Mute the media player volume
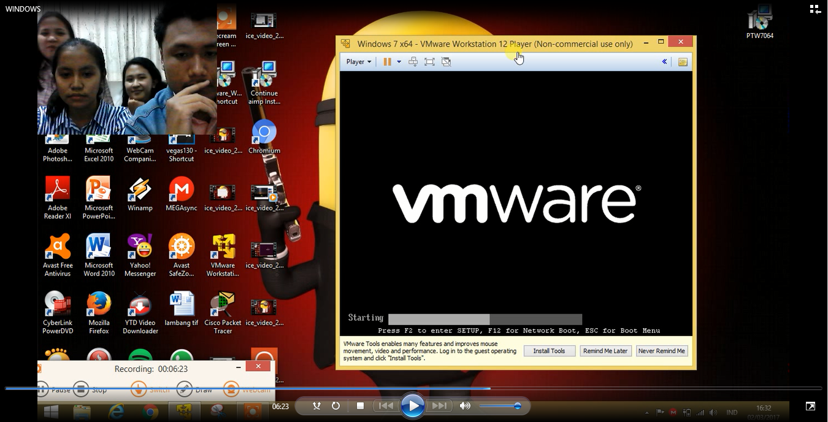Viewport: 828px width, 422px height. [x=465, y=406]
